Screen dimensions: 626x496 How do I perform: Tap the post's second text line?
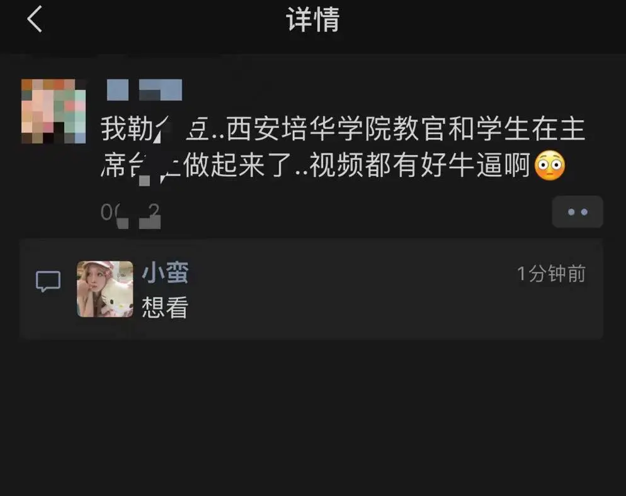tap(333, 166)
